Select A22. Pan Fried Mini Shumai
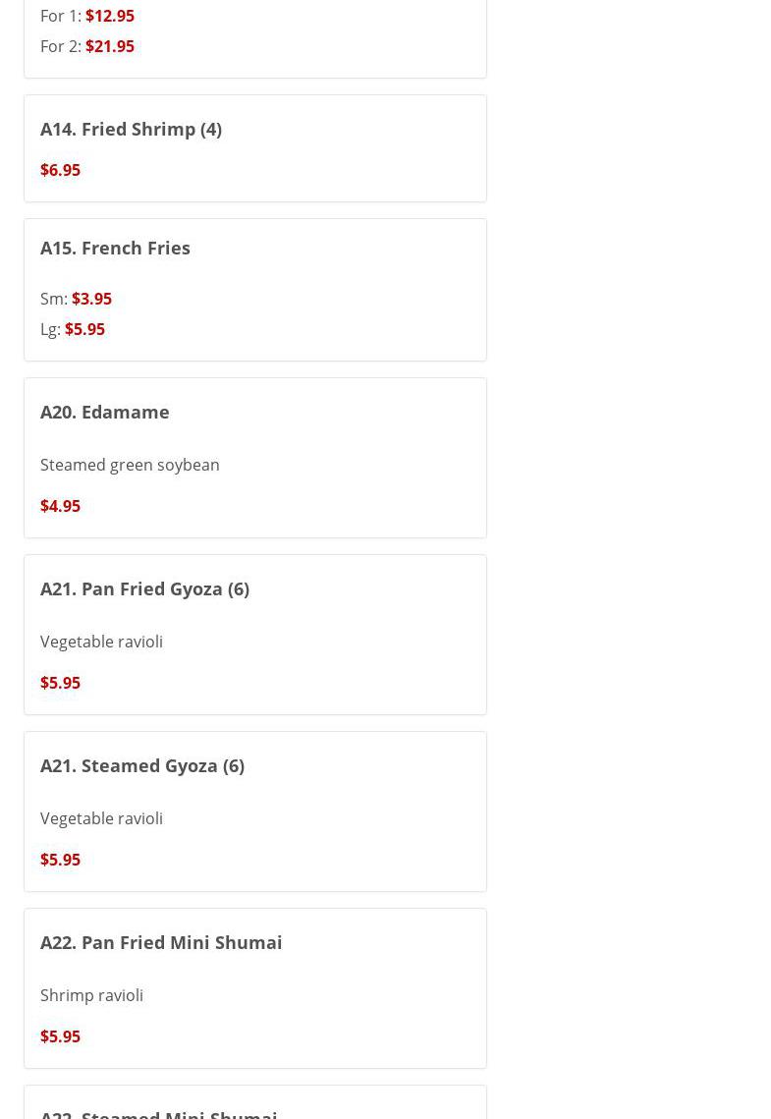This screenshot has height=1119, width=771. [x=161, y=942]
